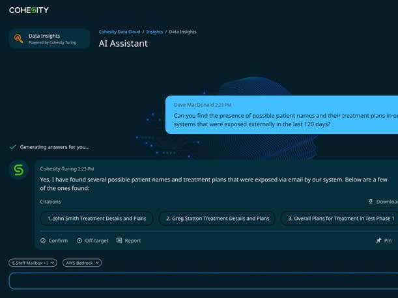
Task: Expand the E-Staff Mailbox +1 dropdown
Action: click(33, 263)
